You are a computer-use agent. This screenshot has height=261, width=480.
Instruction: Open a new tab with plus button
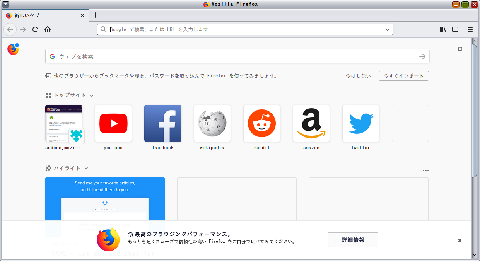(x=96, y=15)
